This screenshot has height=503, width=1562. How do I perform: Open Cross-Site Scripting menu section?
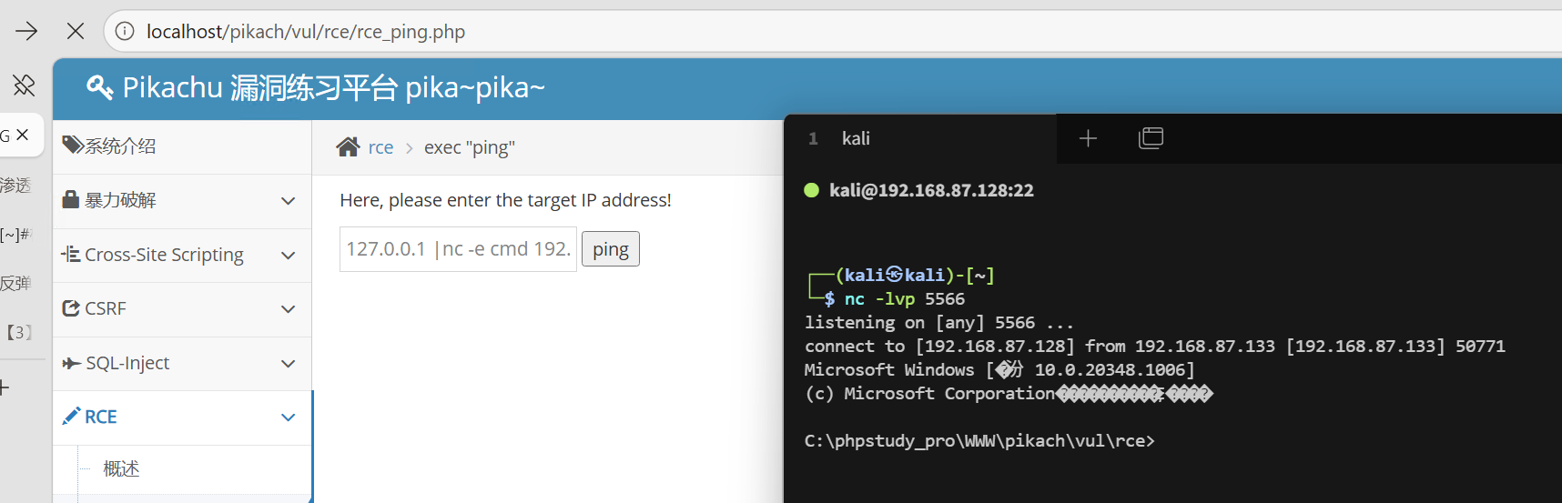pyautogui.click(x=182, y=256)
